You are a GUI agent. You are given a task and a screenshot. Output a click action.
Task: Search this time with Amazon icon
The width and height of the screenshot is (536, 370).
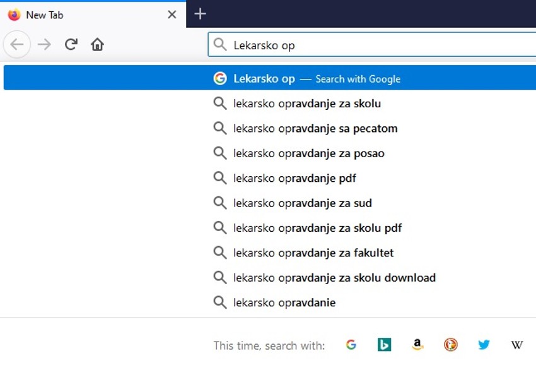pos(417,345)
